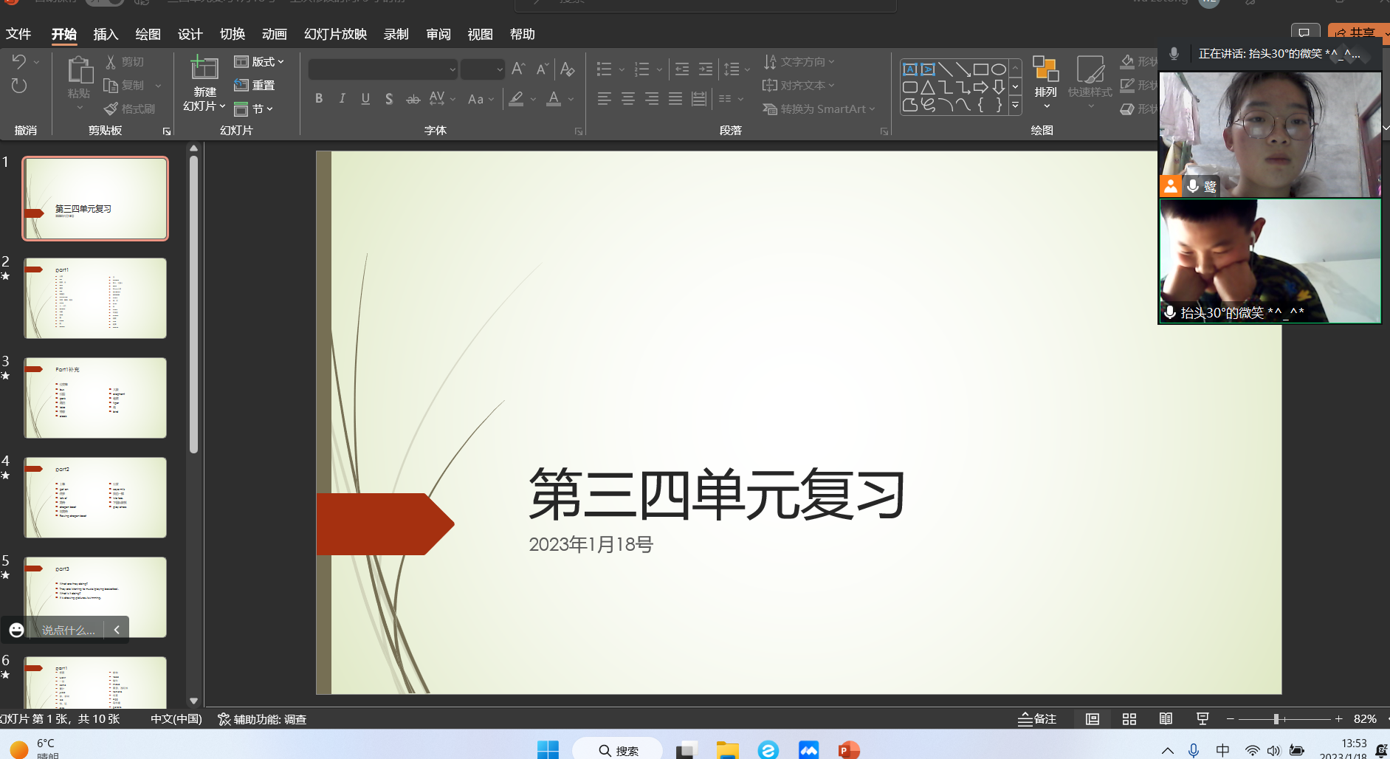Toggle bold formatting
1390x759 pixels.
click(319, 99)
